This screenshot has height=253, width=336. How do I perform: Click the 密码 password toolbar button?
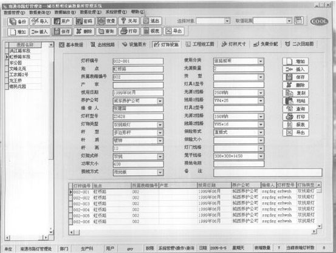84,21
